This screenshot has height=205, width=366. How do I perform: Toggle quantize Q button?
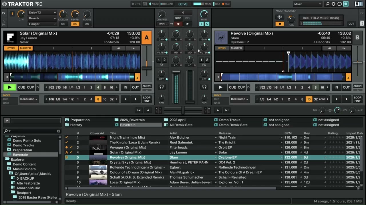pos(207,24)
